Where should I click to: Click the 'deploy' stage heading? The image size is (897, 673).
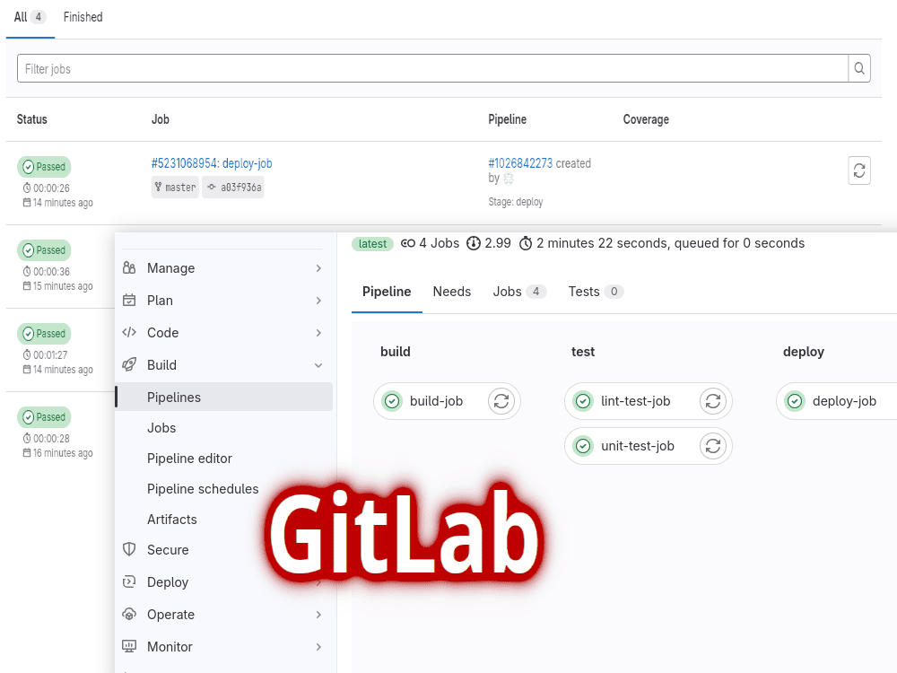(803, 352)
